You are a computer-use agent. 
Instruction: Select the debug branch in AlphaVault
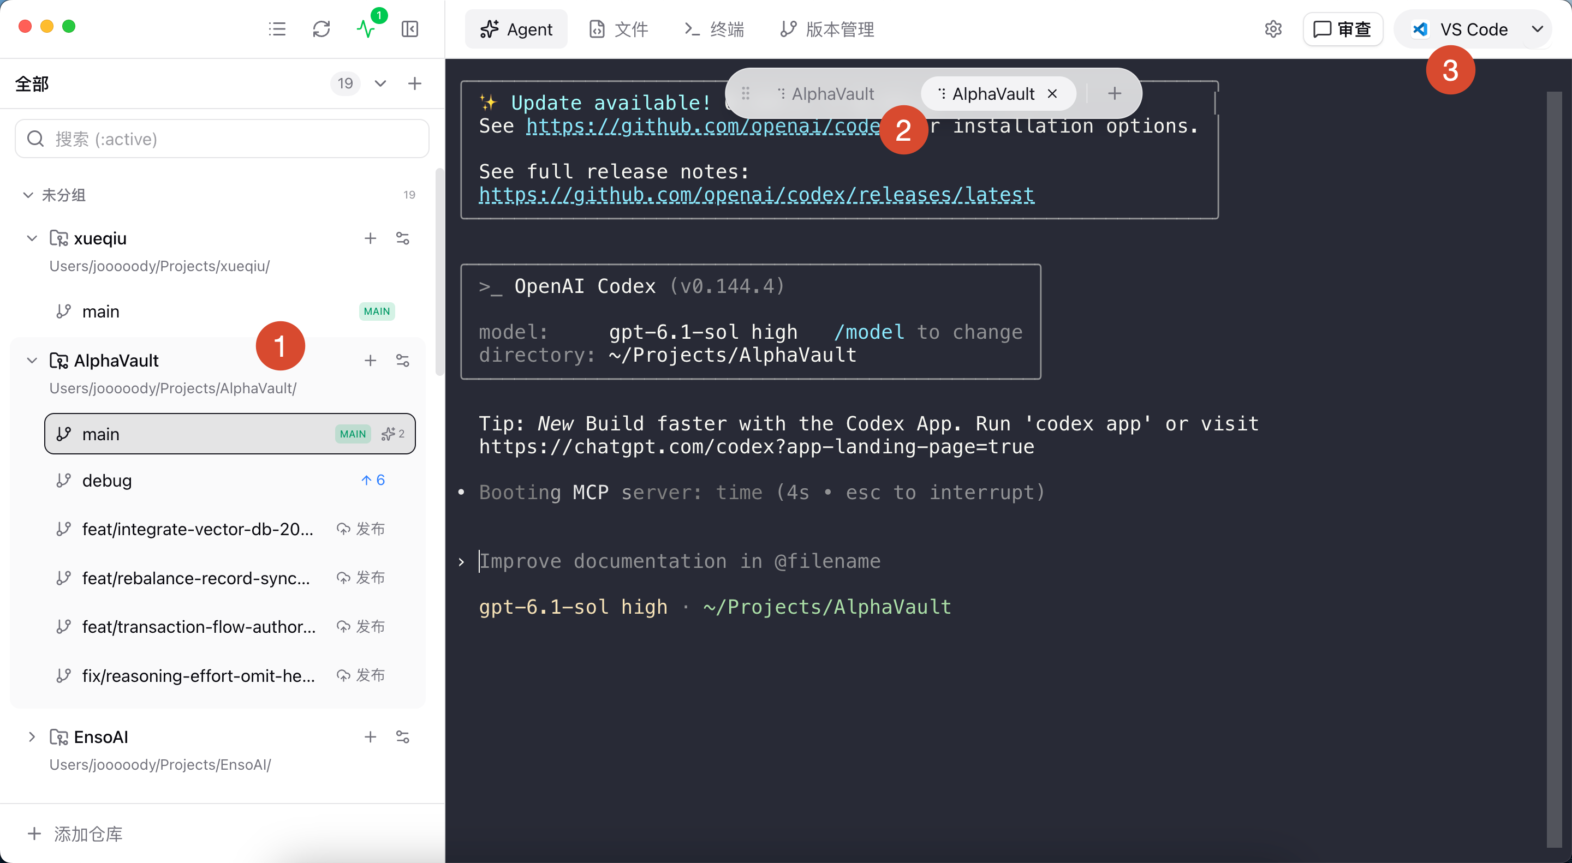coord(230,480)
